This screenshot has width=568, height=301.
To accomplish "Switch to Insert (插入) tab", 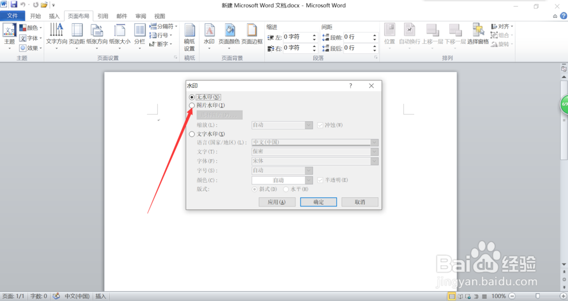I will [x=54, y=16].
